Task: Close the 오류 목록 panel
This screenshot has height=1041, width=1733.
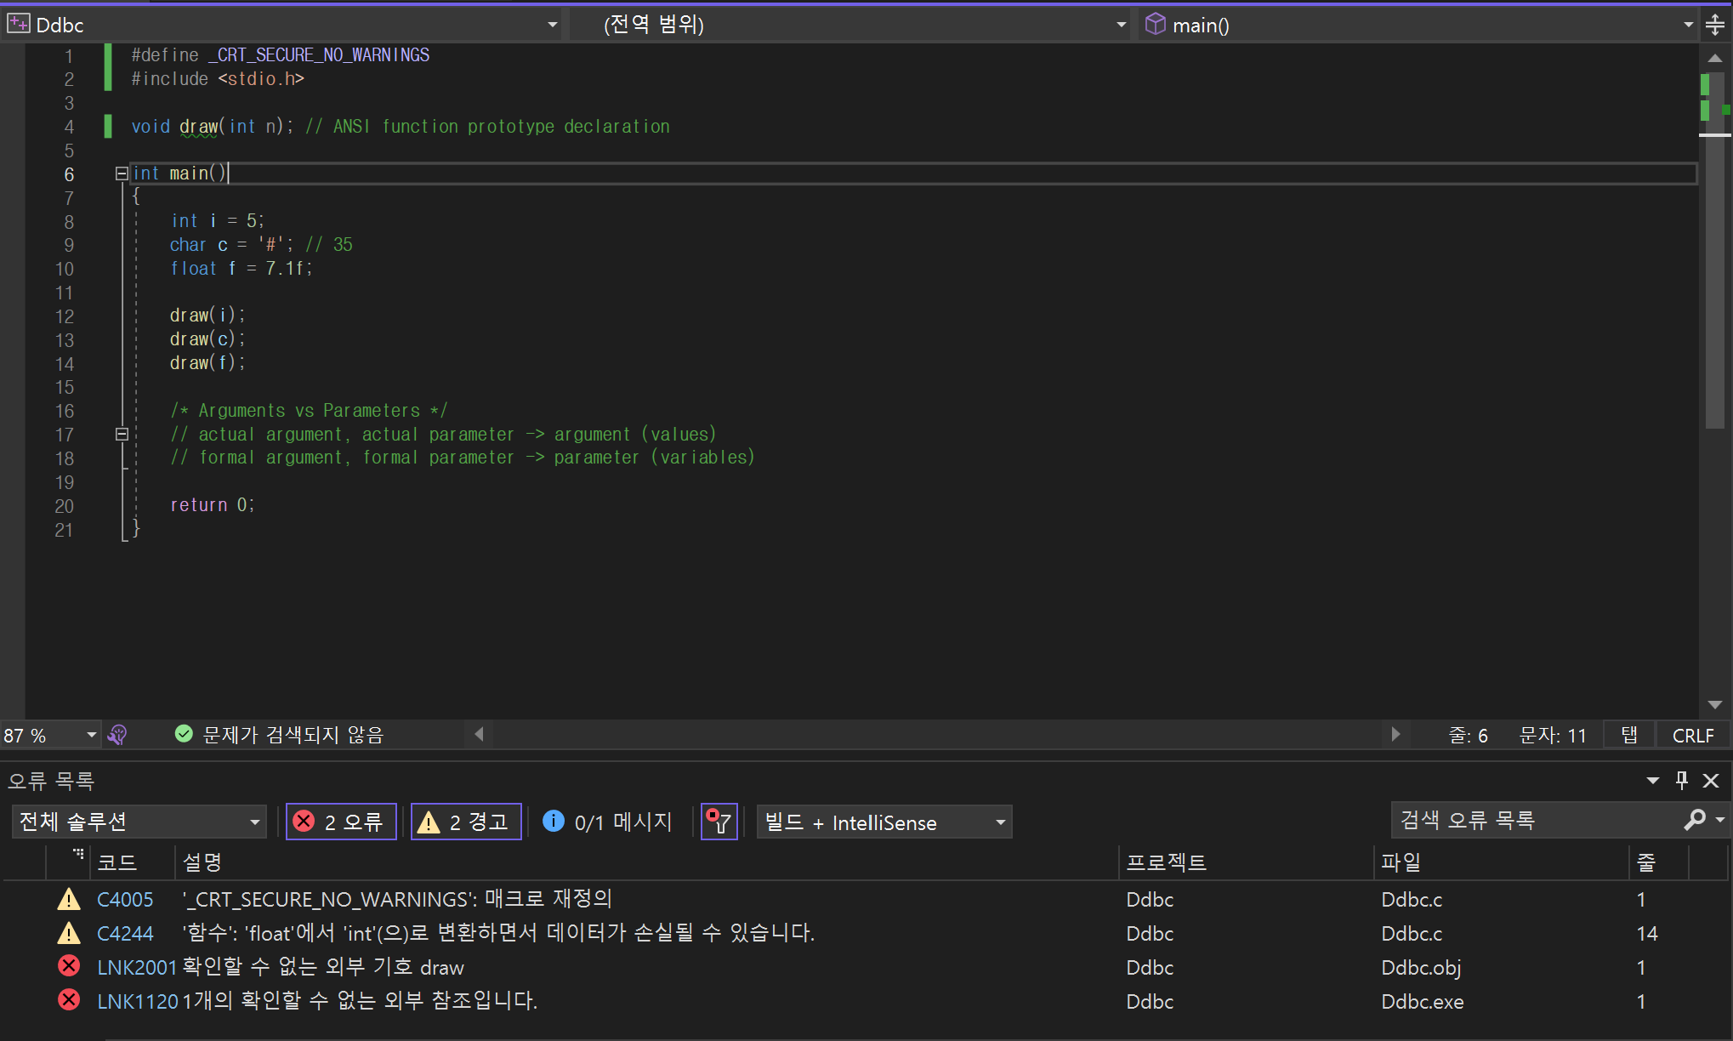Action: (x=1712, y=781)
